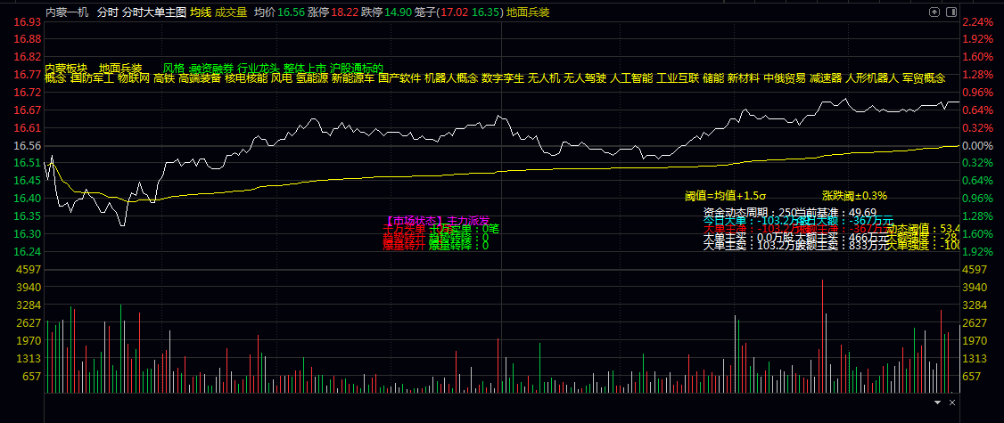Click the 16.56 price axis label
This screenshot has width=1004, height=423.
pyautogui.click(x=27, y=146)
